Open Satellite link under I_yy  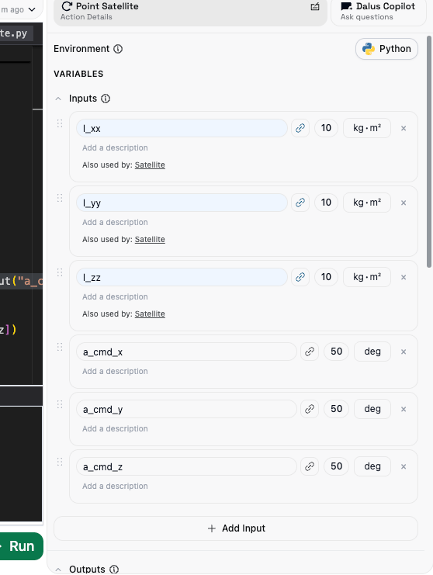[150, 240]
